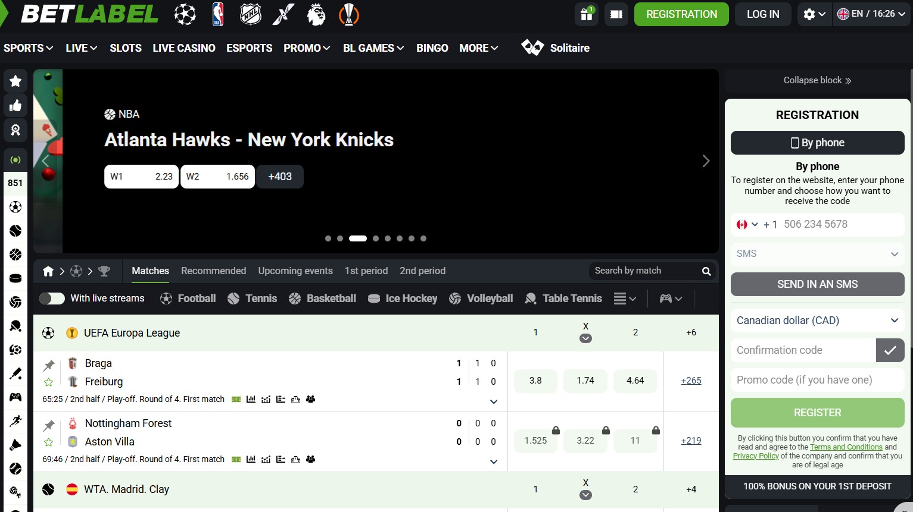Switch to the 2nd period tab
Viewport: 913px width, 512px height.
coord(423,271)
